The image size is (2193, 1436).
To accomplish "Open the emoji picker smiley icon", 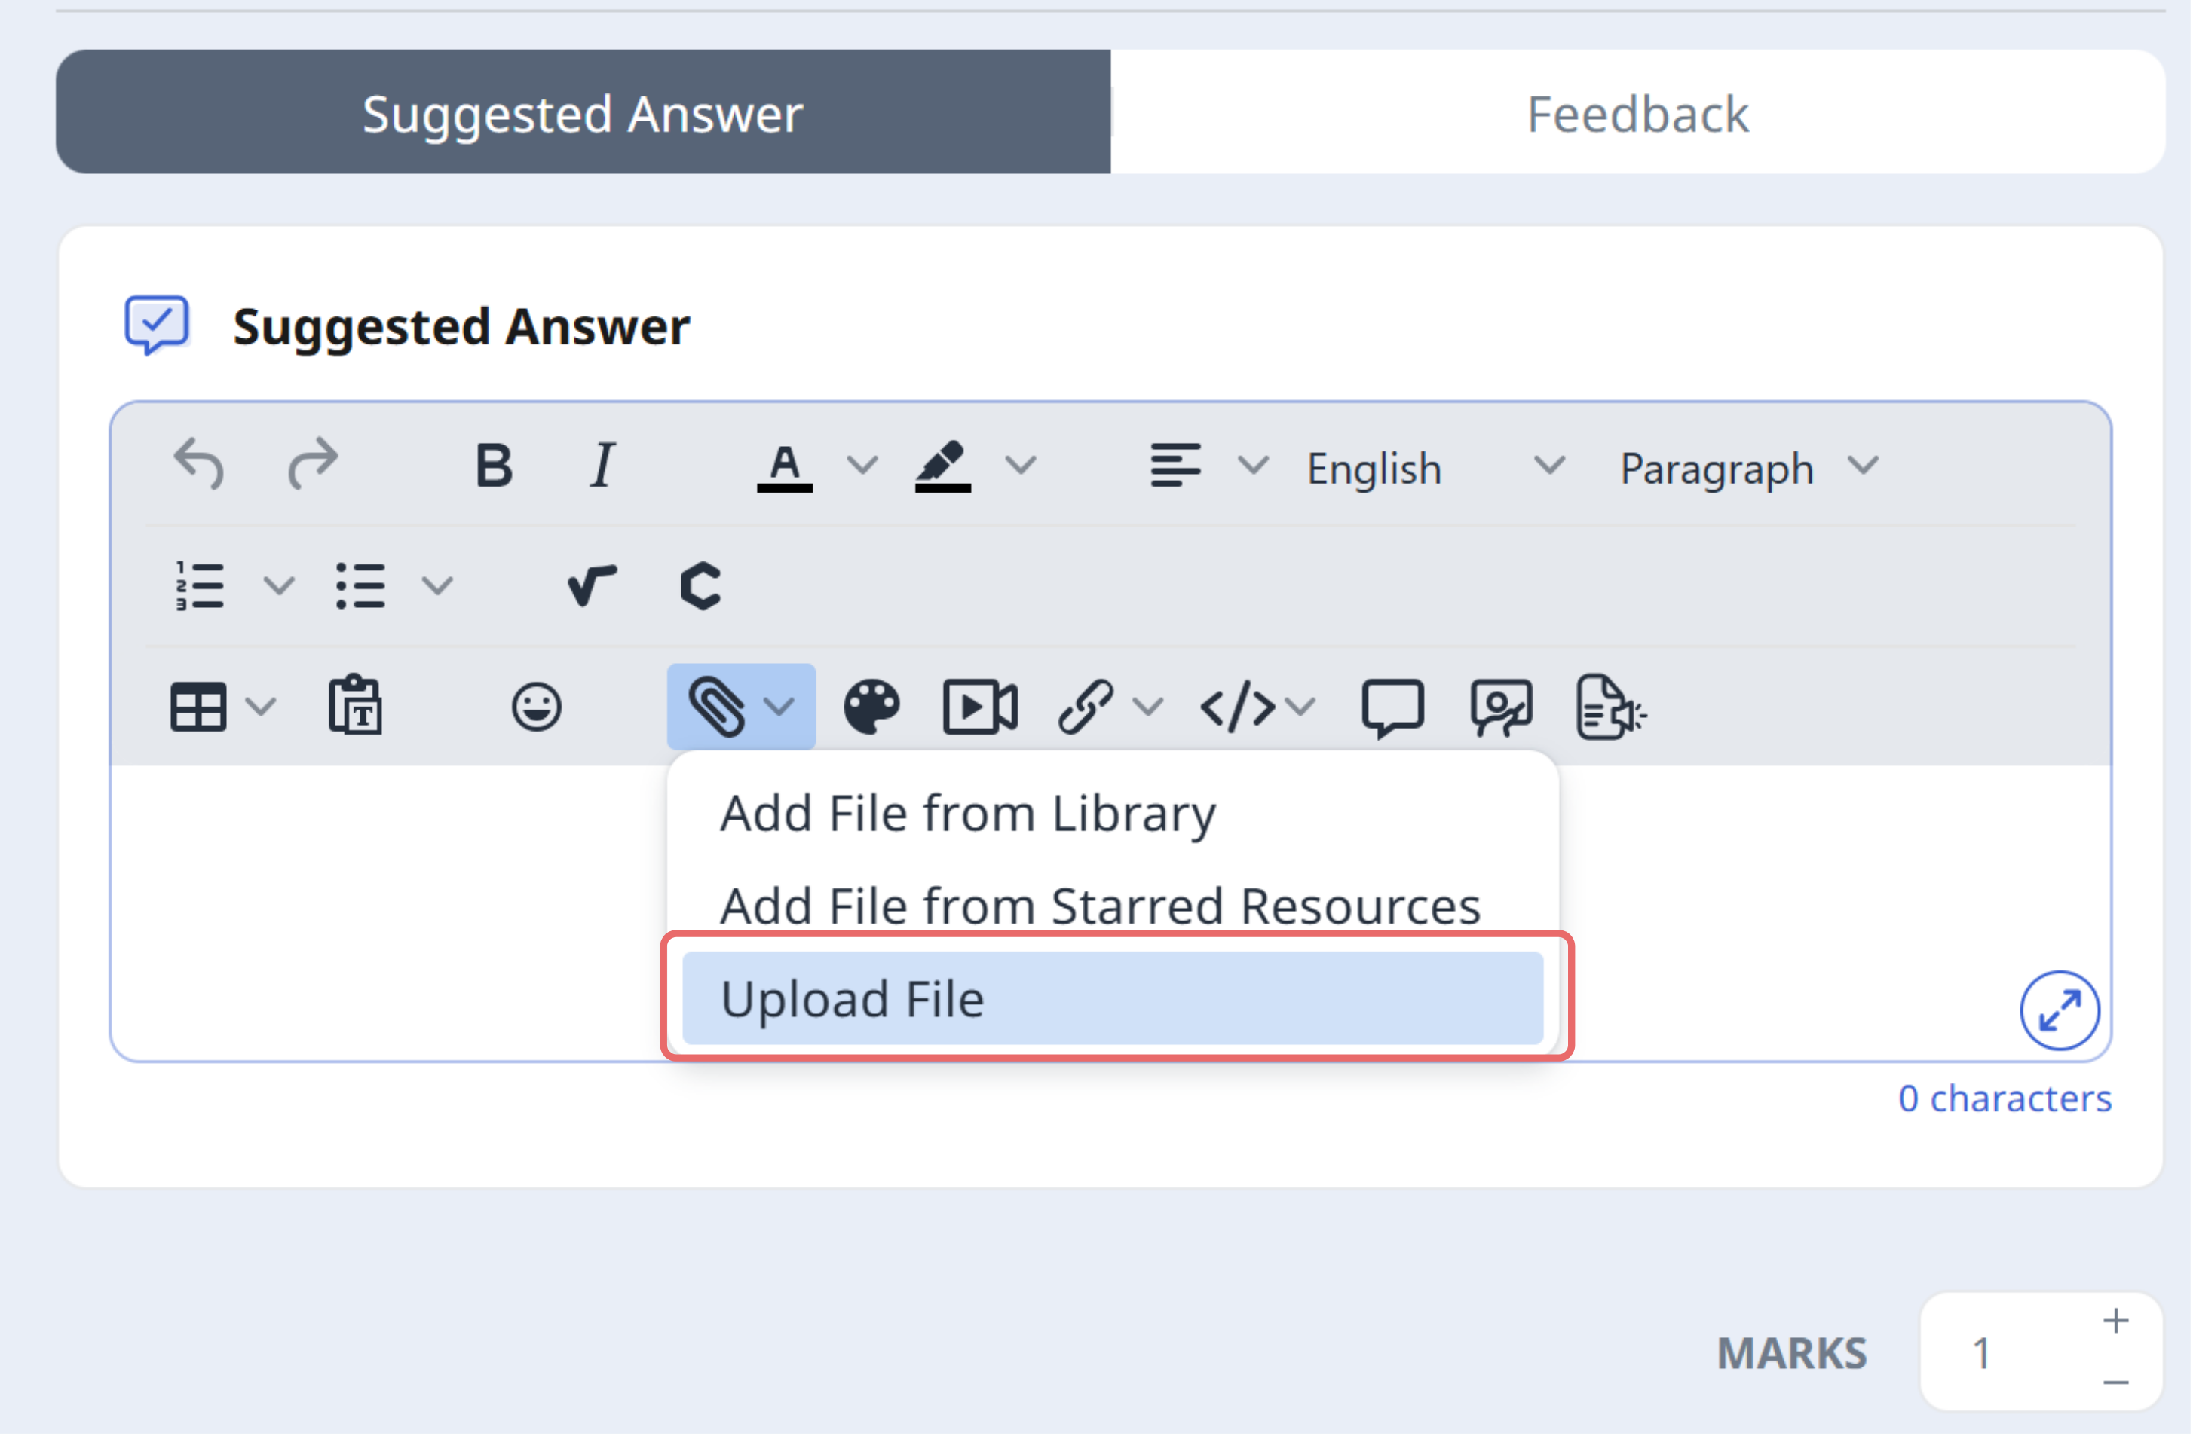I will [x=536, y=708].
